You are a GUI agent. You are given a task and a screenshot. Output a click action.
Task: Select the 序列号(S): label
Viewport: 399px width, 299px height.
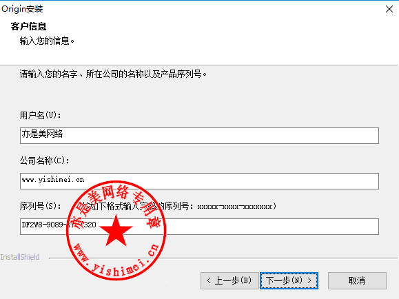pyautogui.click(x=41, y=206)
